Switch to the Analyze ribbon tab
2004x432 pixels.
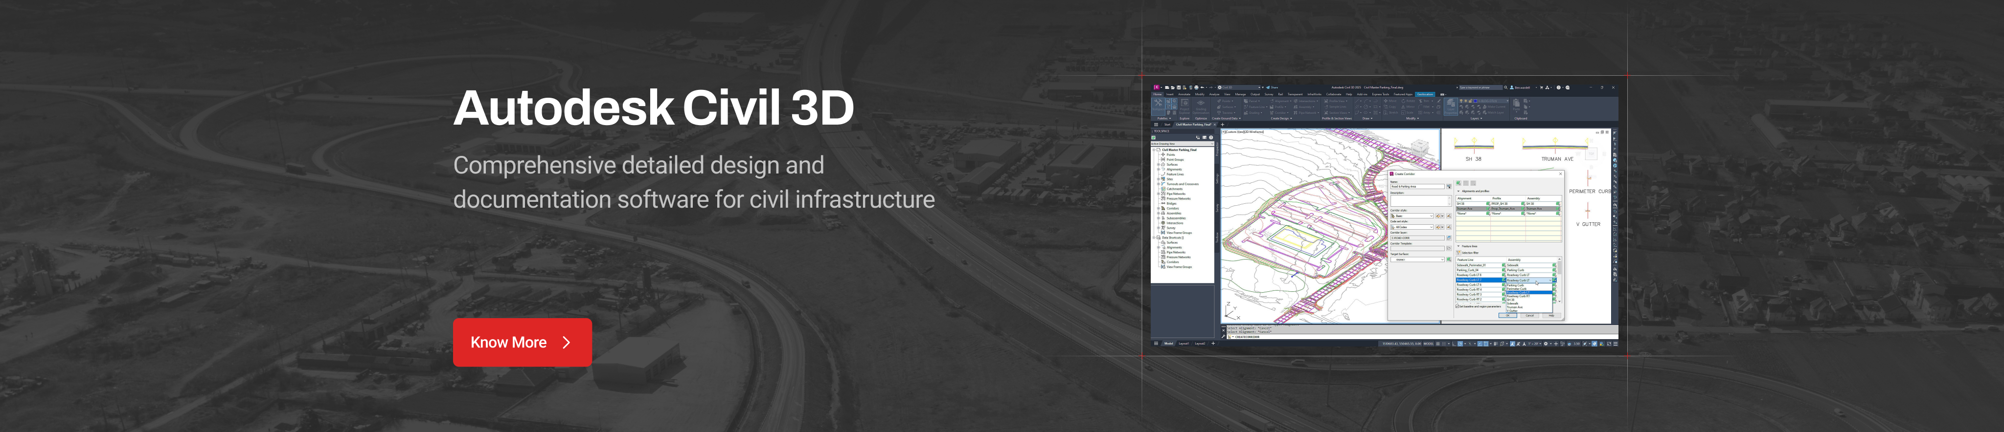[1214, 94]
